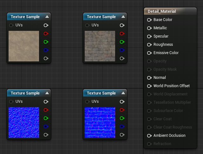Image resolution: width=203 pixels, height=154 pixels.
Task: Click UVs input pin on brick normal-map node
Action: coord(87,101)
